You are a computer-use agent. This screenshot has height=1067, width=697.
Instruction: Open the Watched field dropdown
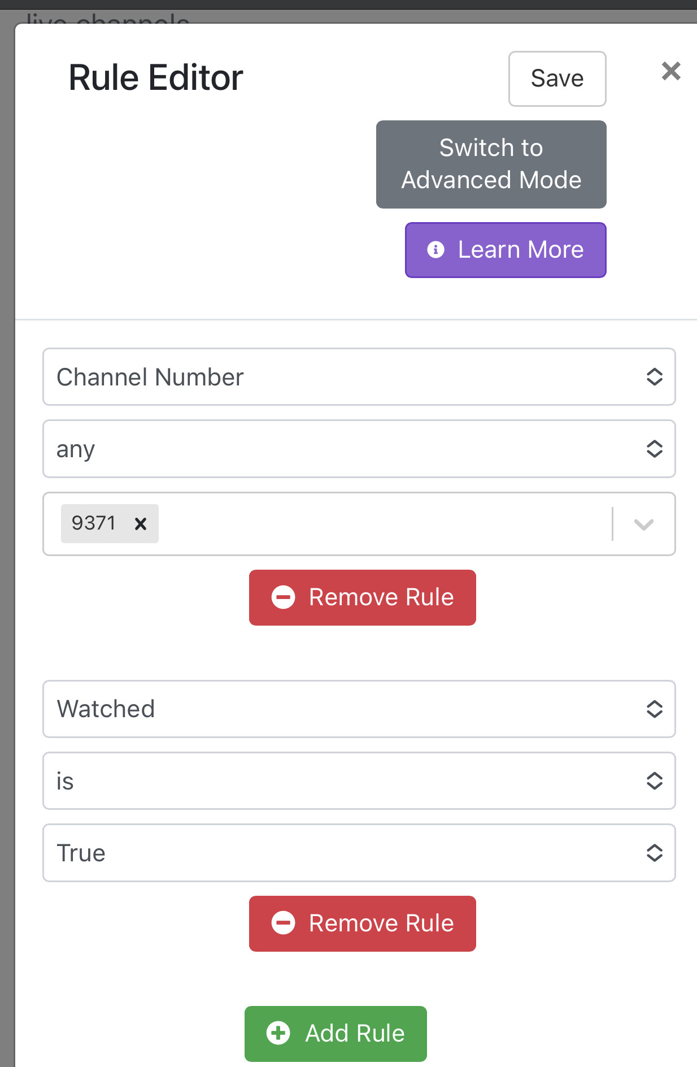(359, 709)
